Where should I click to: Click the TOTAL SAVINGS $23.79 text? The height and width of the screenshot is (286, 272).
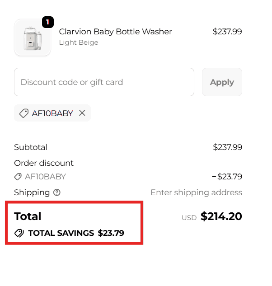[76, 233]
